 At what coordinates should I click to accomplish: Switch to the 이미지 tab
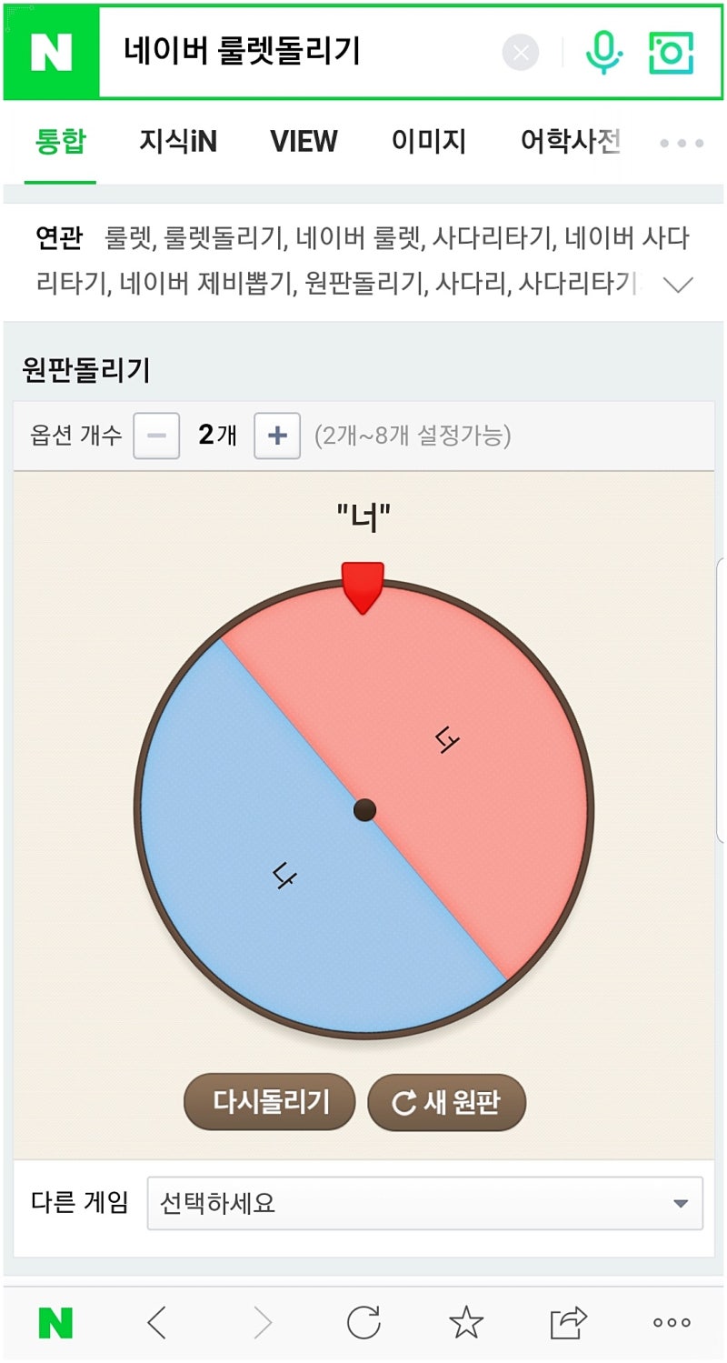(429, 142)
